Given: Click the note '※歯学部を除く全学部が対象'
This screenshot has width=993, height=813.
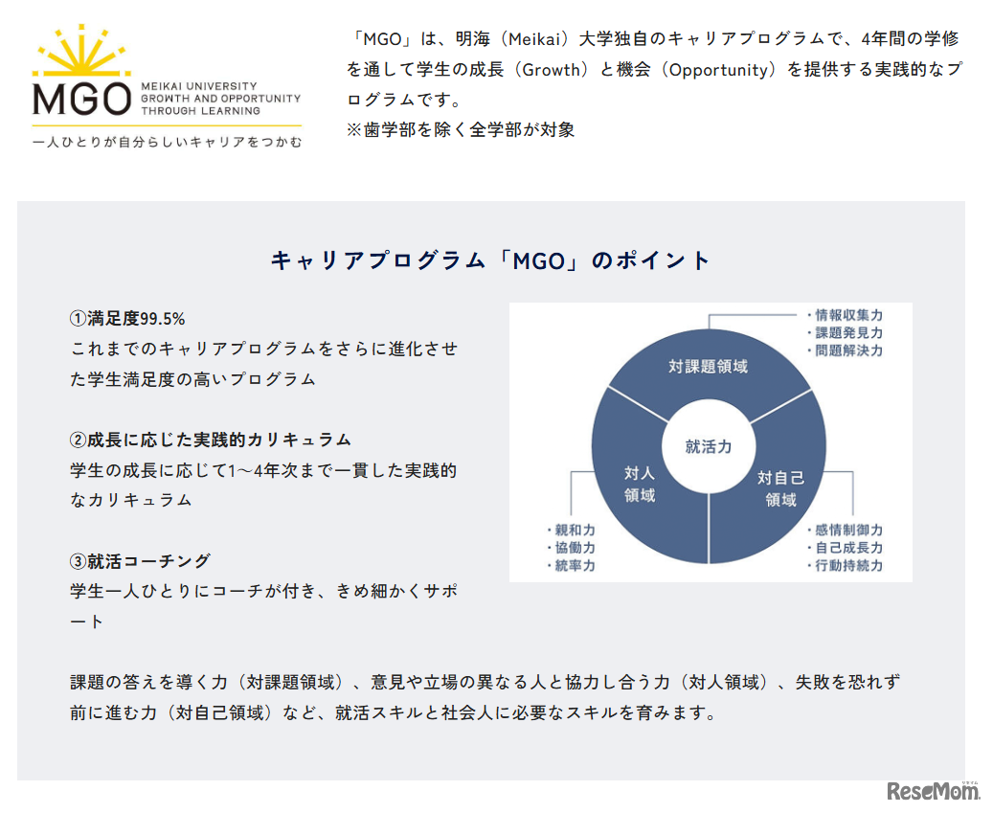Looking at the screenshot, I should tap(461, 130).
